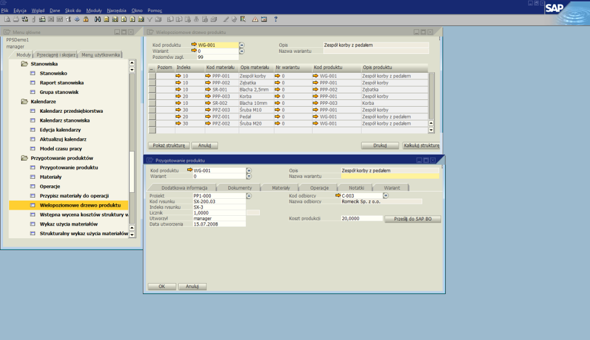Collapse all rows via table header minus
Screen dimensions: 590x340
pos(152,68)
